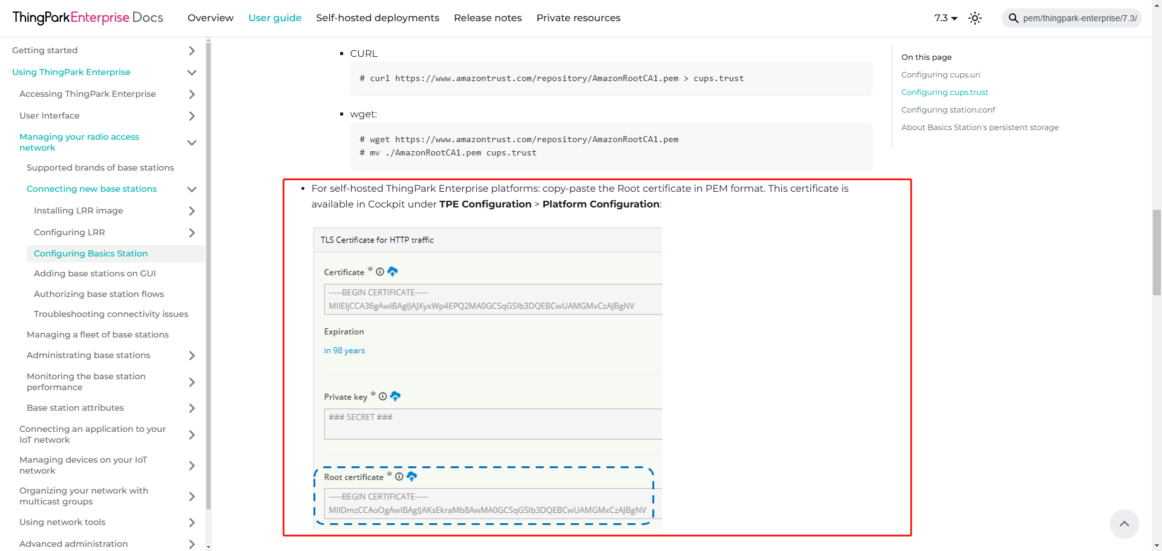
Task: Open the ThingPark Enterprise Docs home logo
Action: tap(88, 18)
